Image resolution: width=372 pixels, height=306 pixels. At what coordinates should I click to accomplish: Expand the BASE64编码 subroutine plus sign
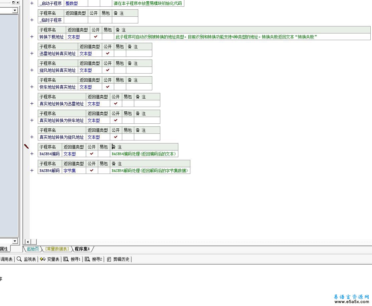coord(32,154)
